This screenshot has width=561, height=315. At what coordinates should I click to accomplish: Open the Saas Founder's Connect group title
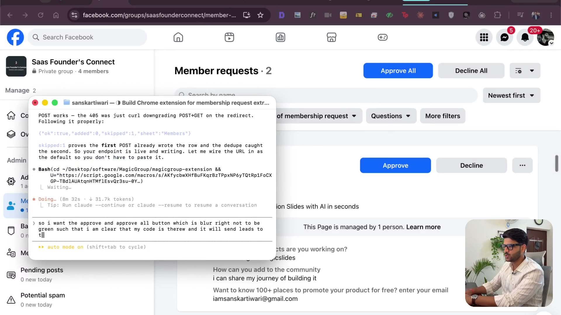[73, 62]
